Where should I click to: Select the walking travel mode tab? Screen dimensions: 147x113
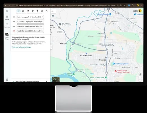[x=37, y=11]
